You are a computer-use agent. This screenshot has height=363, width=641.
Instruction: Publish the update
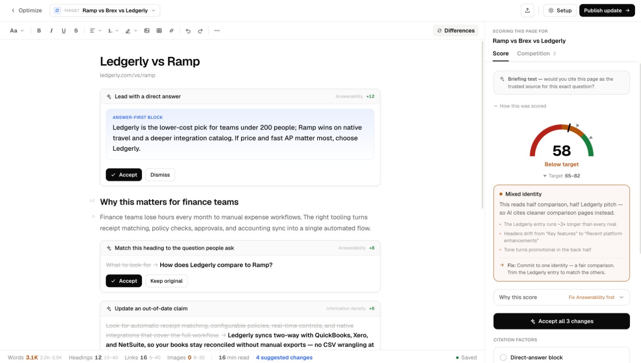pos(607,11)
